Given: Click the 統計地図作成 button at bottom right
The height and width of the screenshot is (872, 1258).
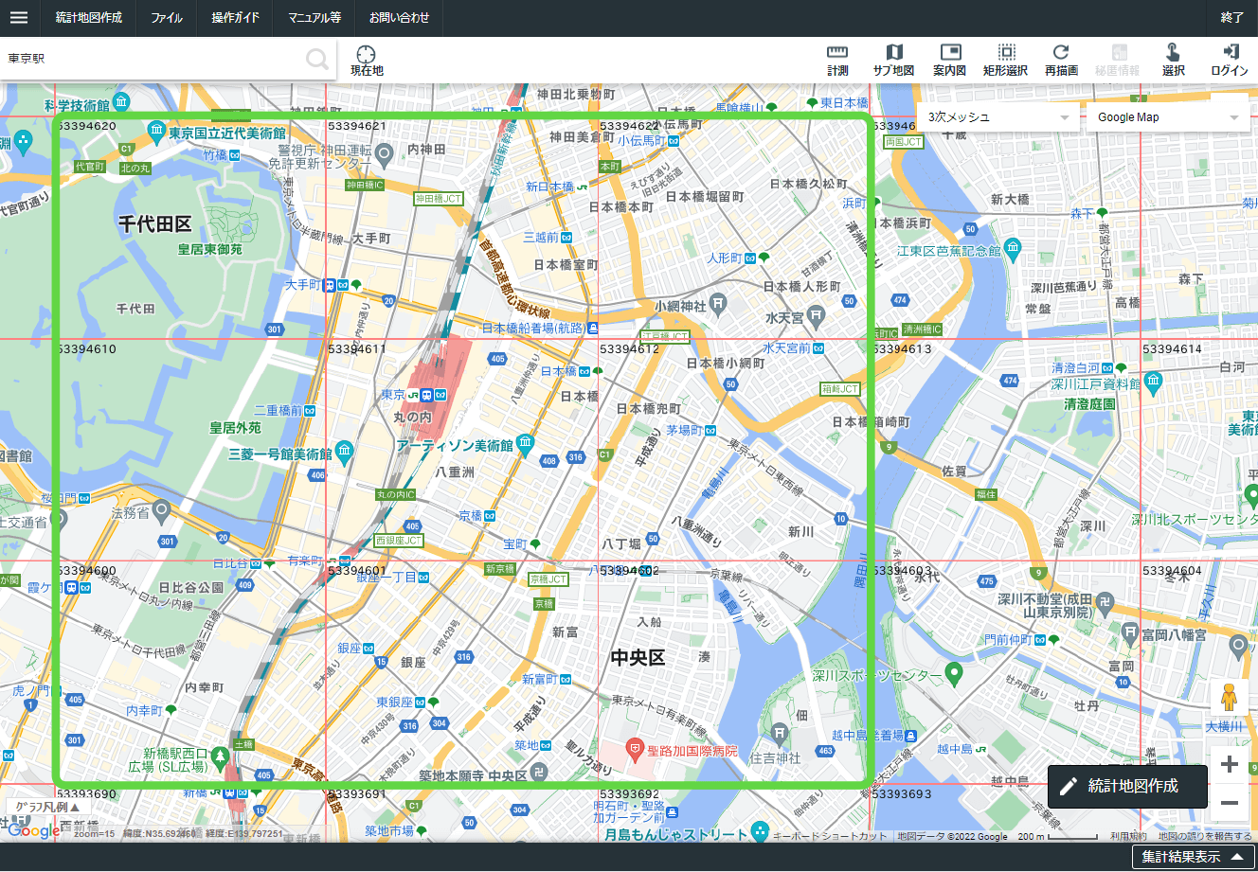Looking at the screenshot, I should (1127, 786).
